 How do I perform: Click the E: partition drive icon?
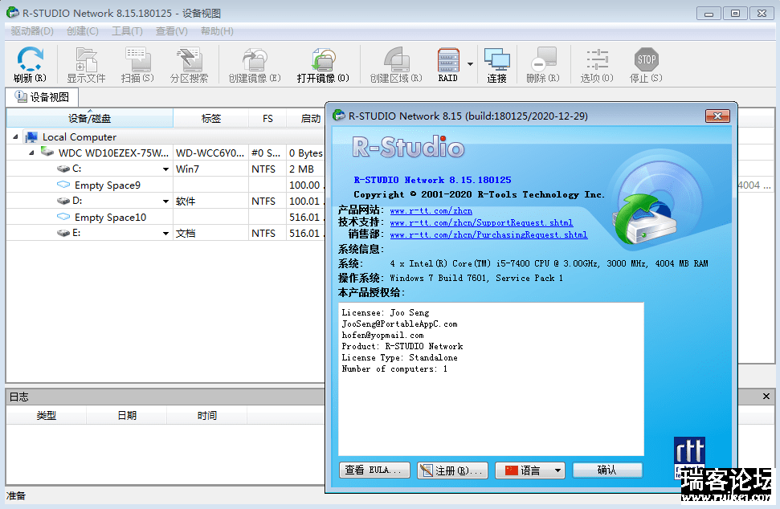pyautogui.click(x=63, y=233)
